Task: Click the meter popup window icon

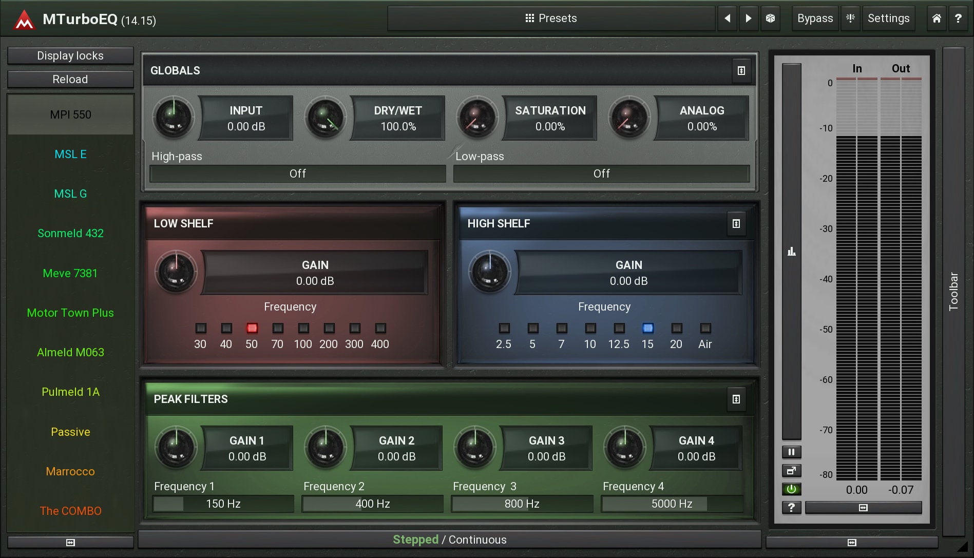Action: coord(791,471)
